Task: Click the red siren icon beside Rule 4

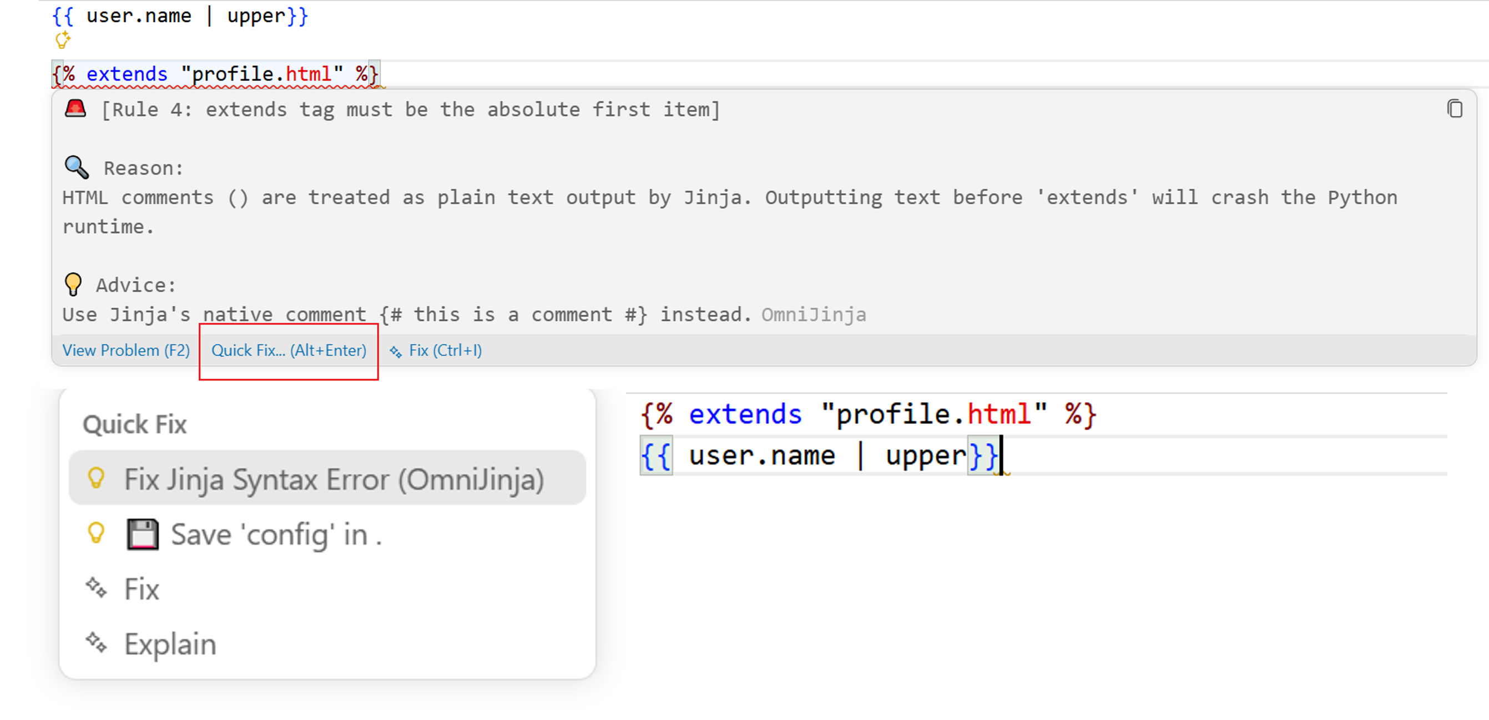Action: coord(75,108)
